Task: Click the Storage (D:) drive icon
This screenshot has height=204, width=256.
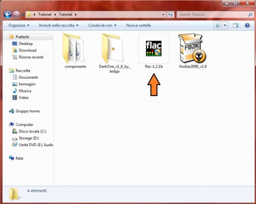Action: 15,139
